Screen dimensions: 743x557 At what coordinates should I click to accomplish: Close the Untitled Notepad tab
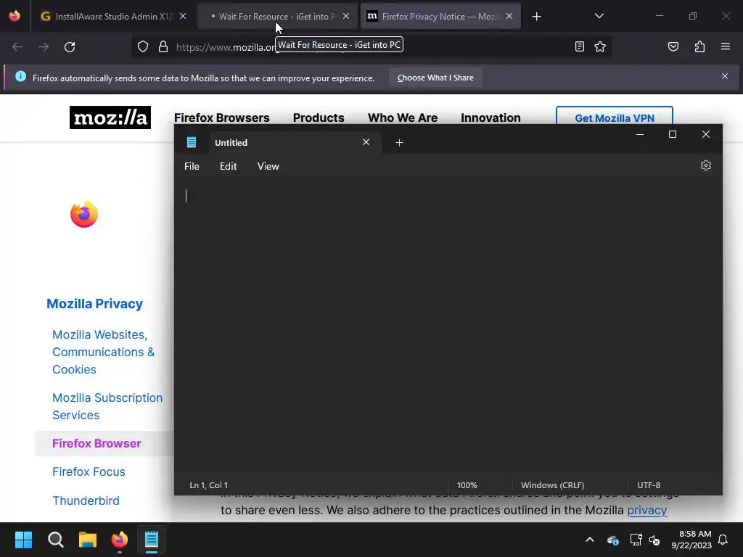pos(366,142)
